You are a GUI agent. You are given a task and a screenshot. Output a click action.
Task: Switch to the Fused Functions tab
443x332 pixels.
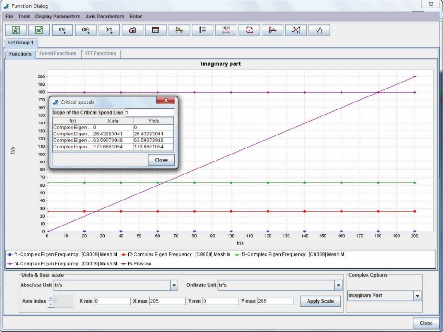pos(58,54)
